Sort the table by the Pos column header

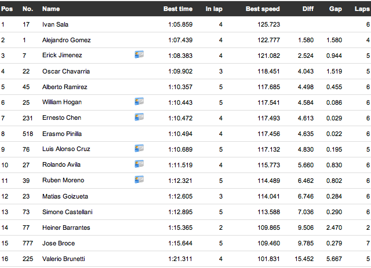[6, 9]
